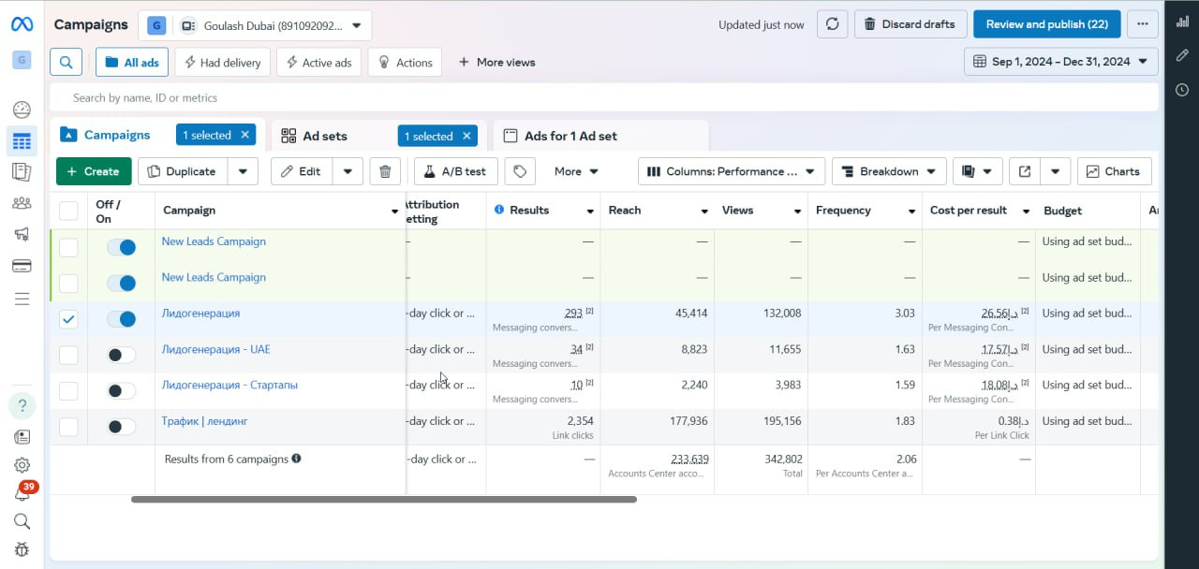Viewport: 1199px width, 569px height.
Task: Open the Breakdown dropdown
Action: 888,171
